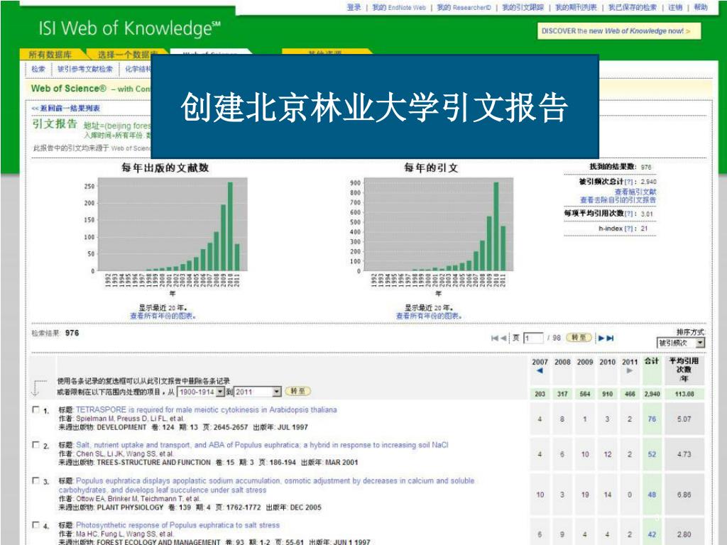View all years chart under citations graph

(429, 316)
